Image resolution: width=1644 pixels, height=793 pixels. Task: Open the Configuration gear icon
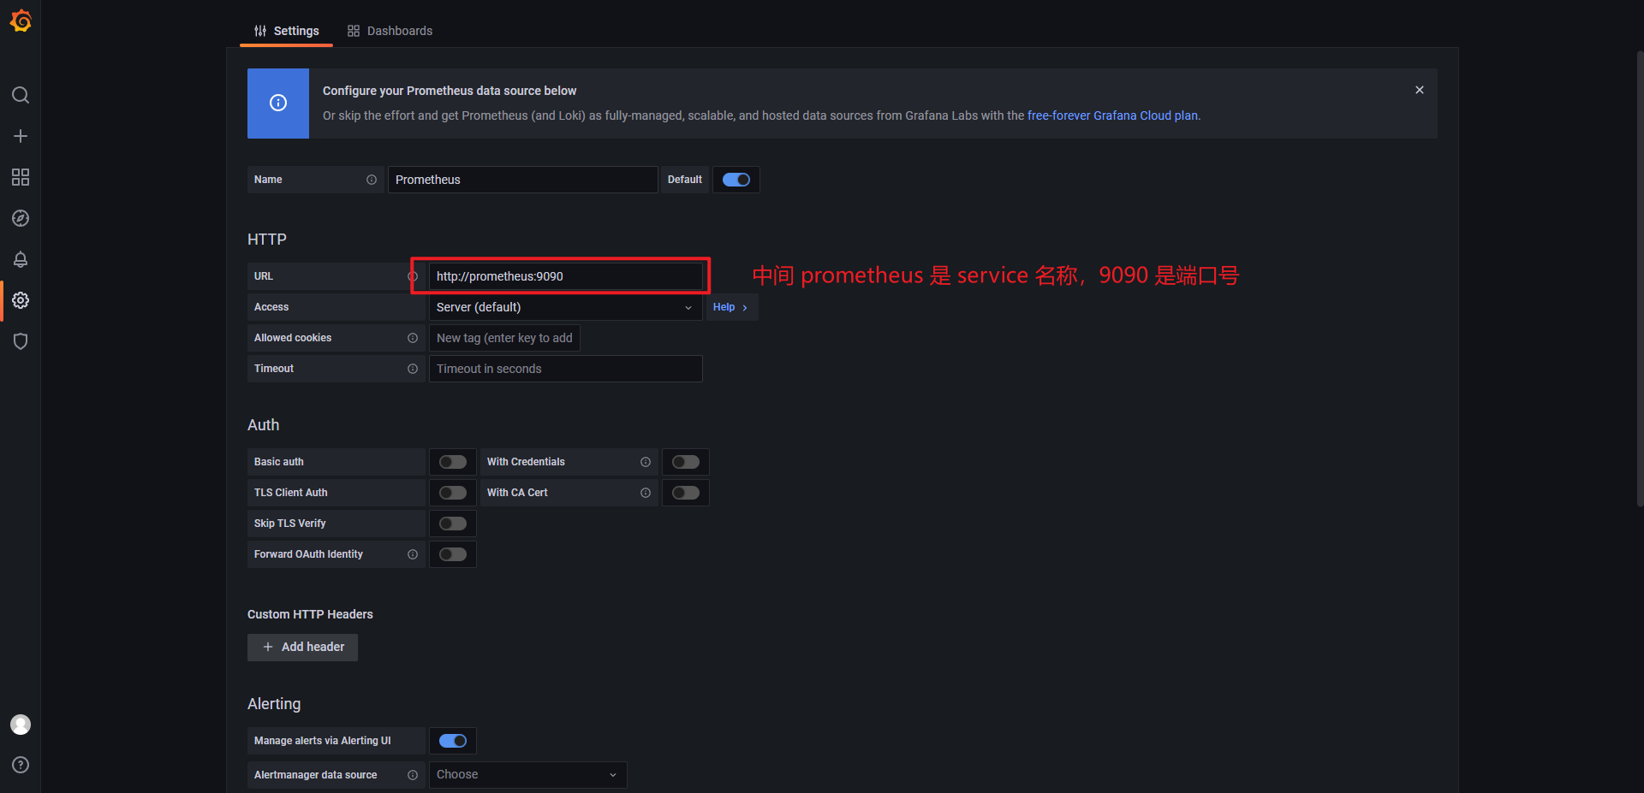click(x=21, y=300)
